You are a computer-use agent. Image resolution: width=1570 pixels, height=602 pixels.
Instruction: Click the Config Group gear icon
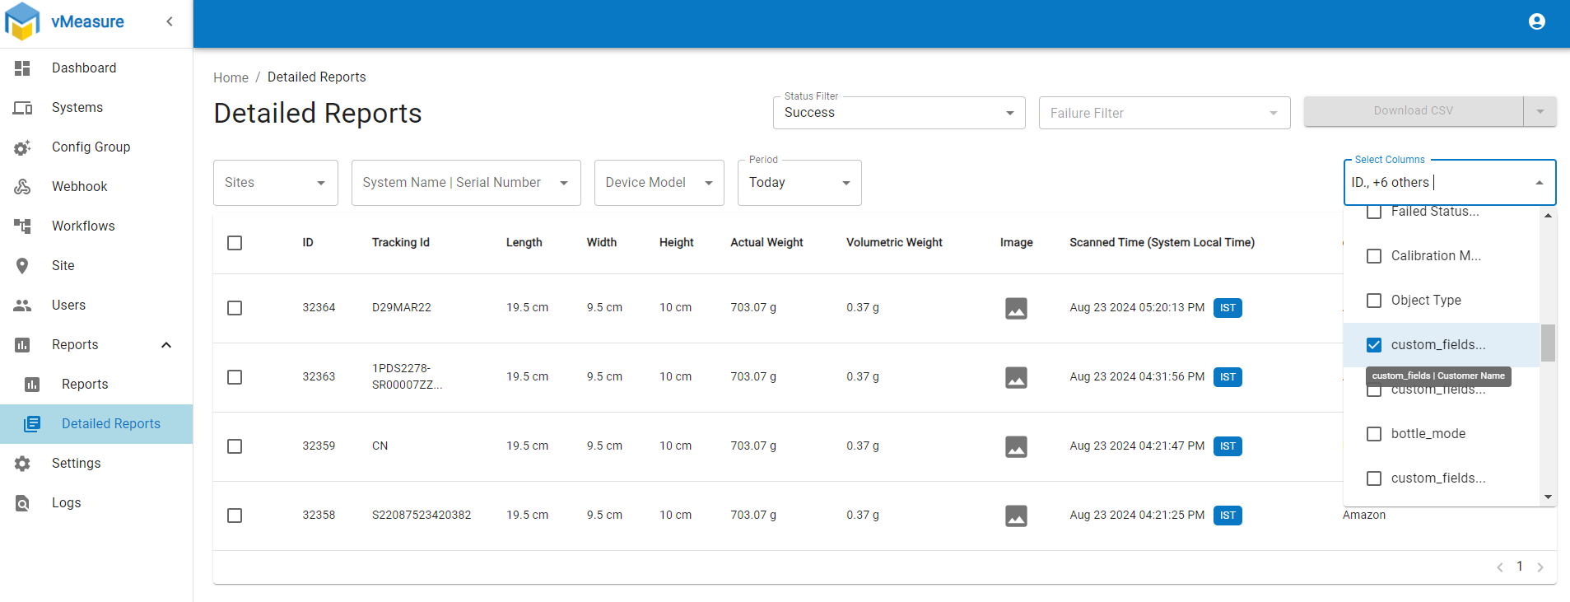[x=22, y=147]
